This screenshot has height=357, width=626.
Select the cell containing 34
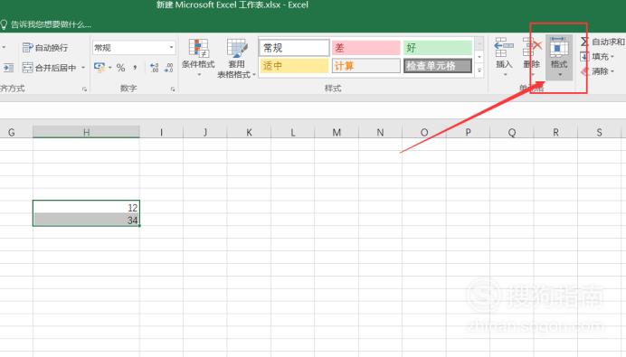pos(86,220)
